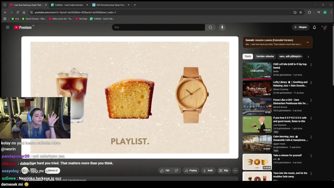Reload the current page
The width and height of the screenshot is (334, 188).
18,12
